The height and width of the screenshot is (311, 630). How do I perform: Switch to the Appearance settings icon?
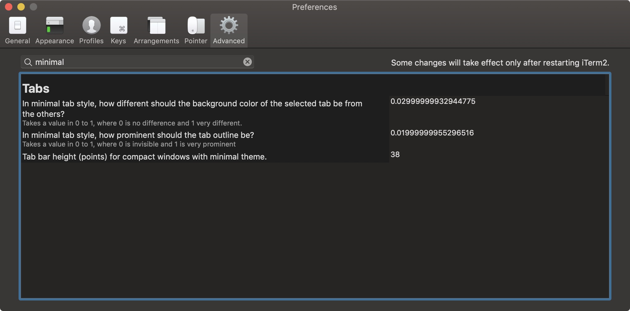pos(54,25)
